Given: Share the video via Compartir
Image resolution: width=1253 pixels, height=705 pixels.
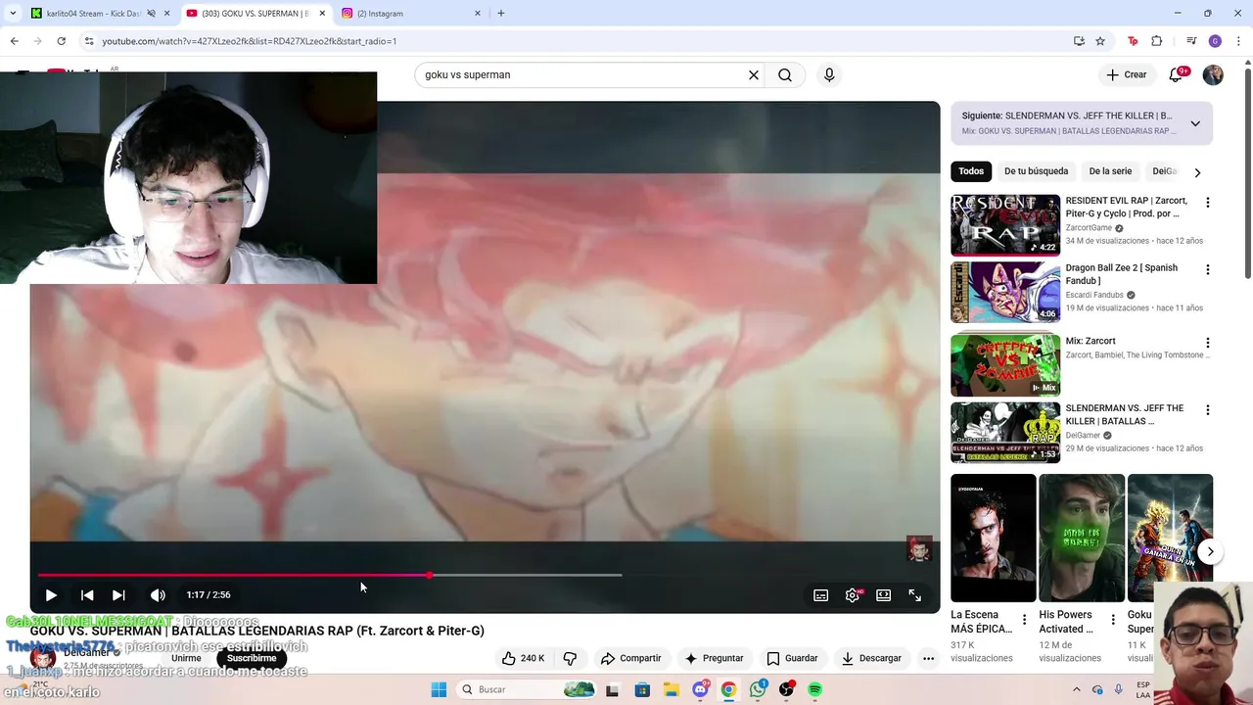Looking at the screenshot, I should 630,658.
